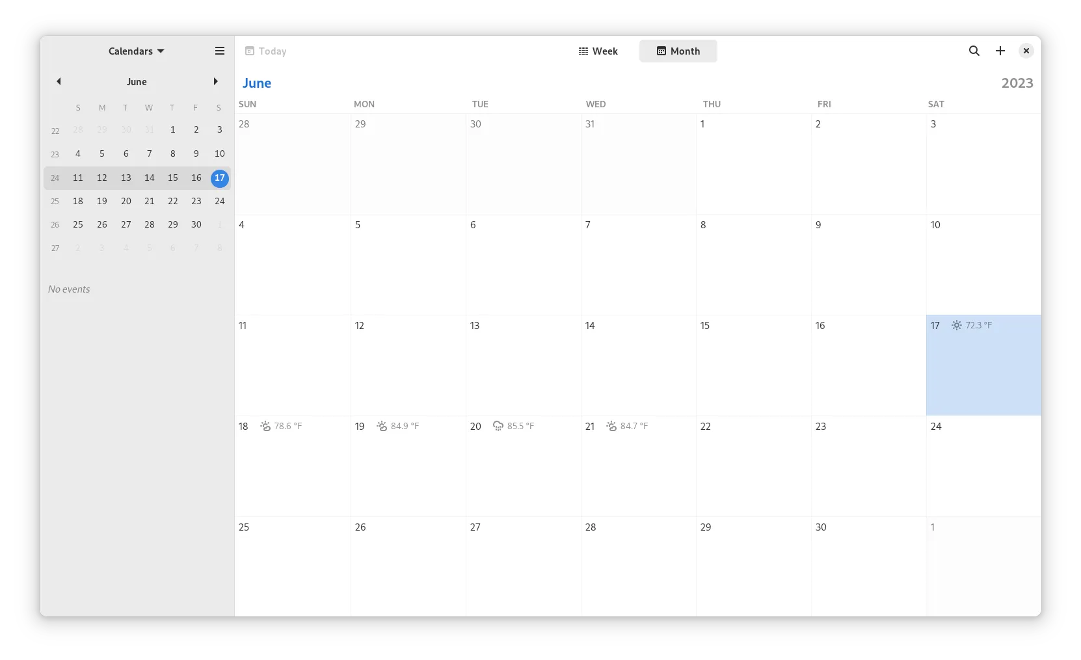Advance to next month with right arrow
1081x660 pixels.
(x=215, y=81)
